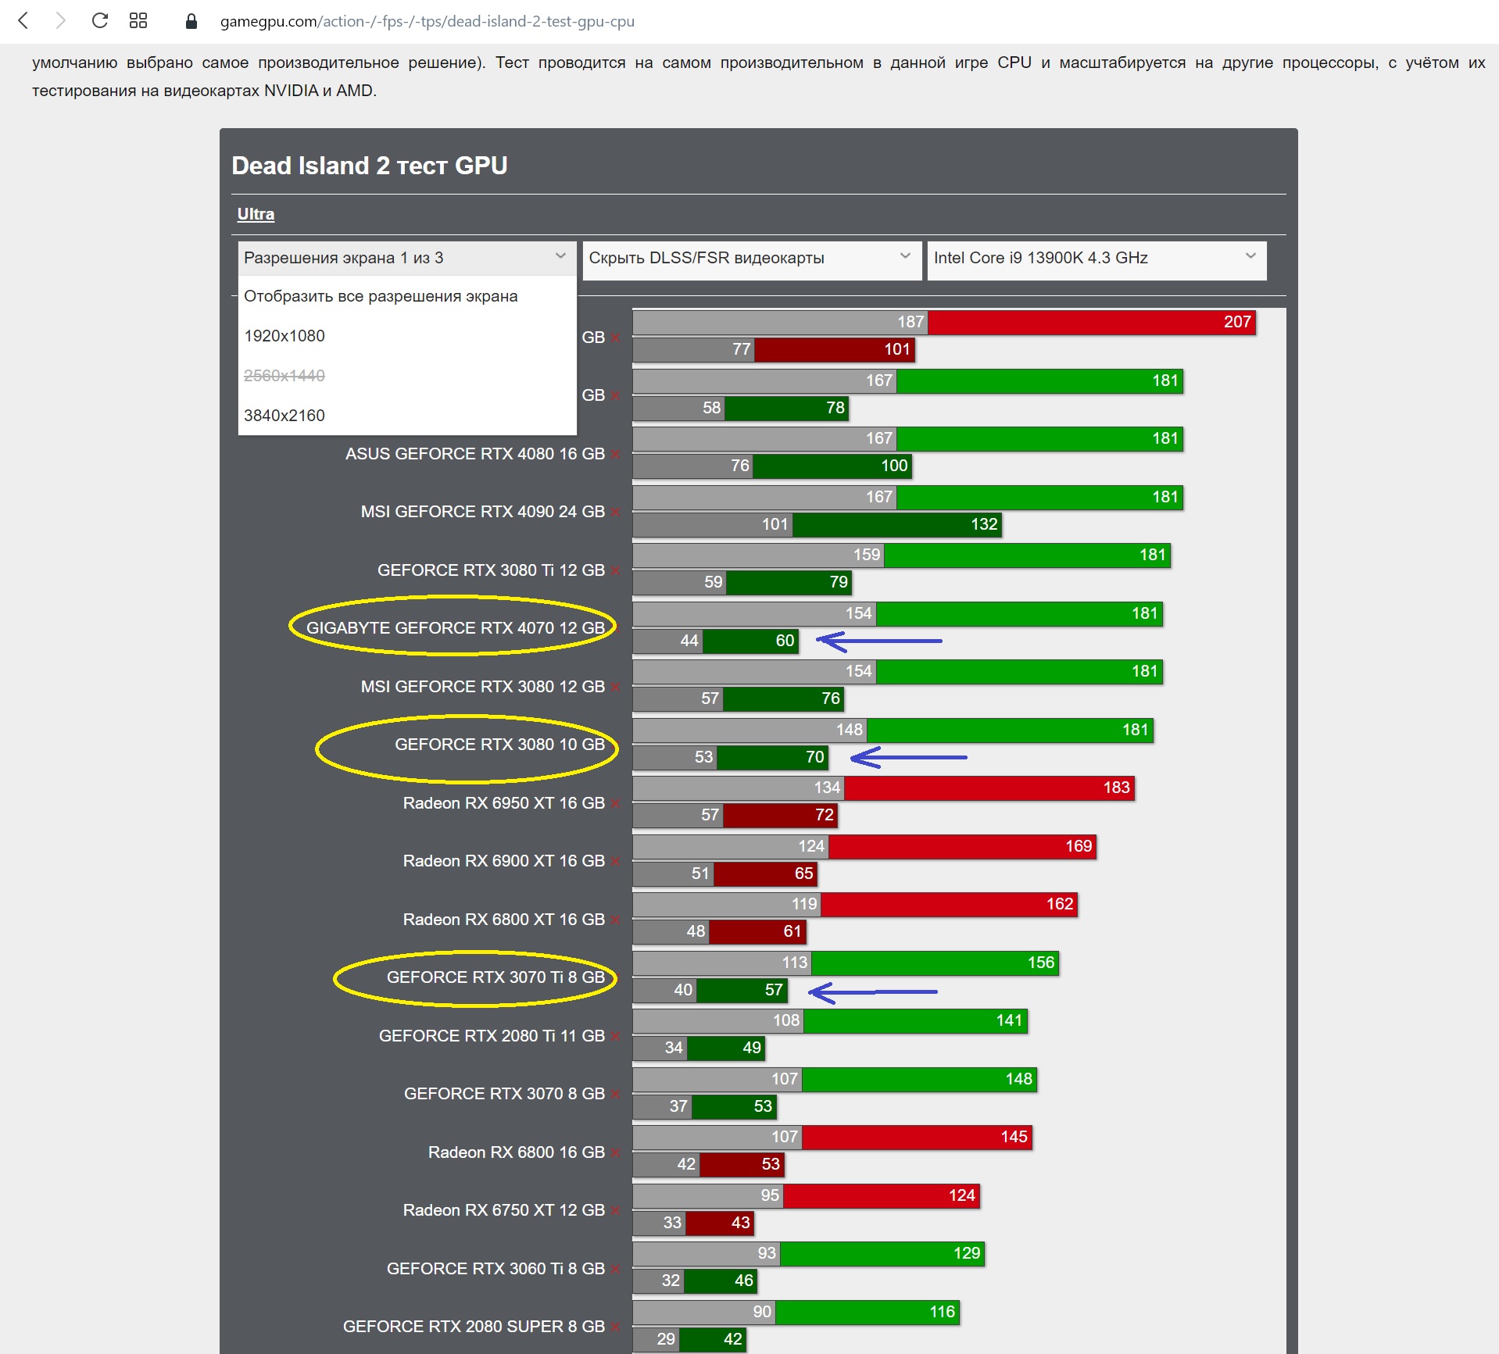1499x1354 pixels.
Task: Remove GEFORCE RTX 2080 Ti 11 GB via red X
Action: click(616, 1036)
